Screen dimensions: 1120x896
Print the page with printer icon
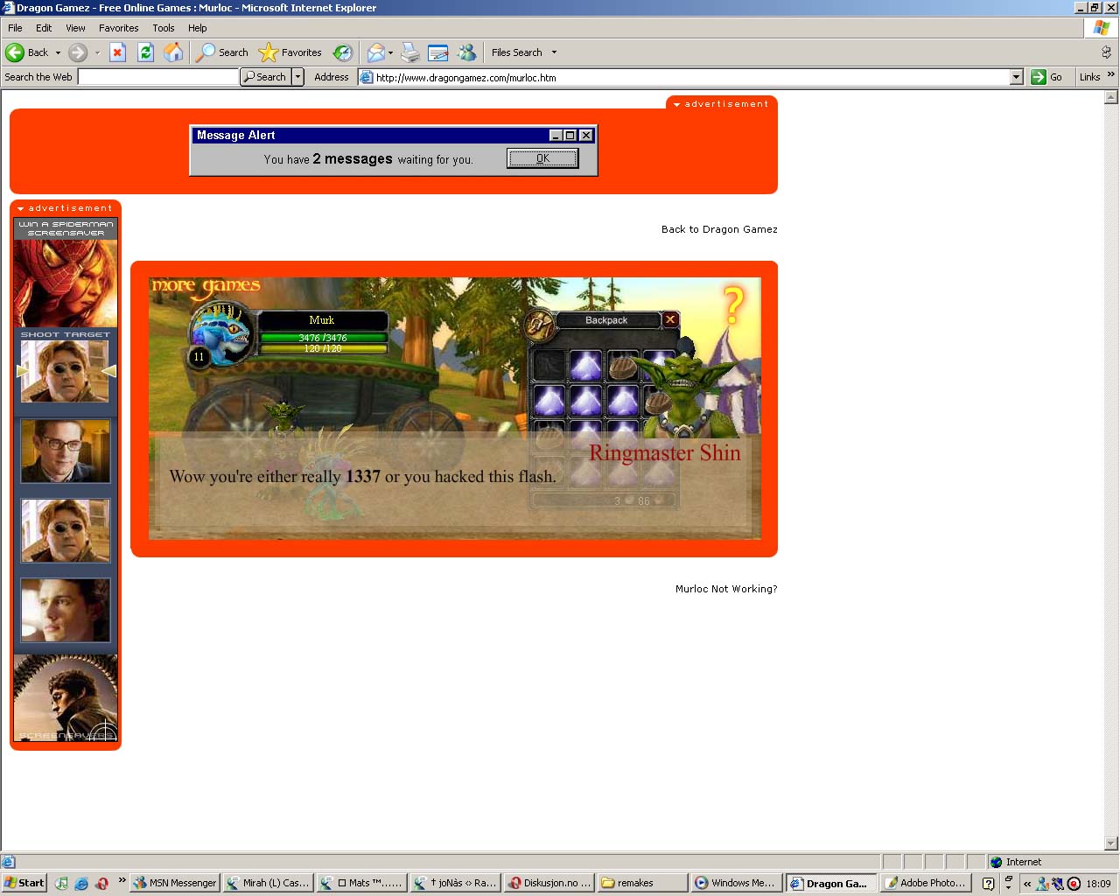point(409,52)
